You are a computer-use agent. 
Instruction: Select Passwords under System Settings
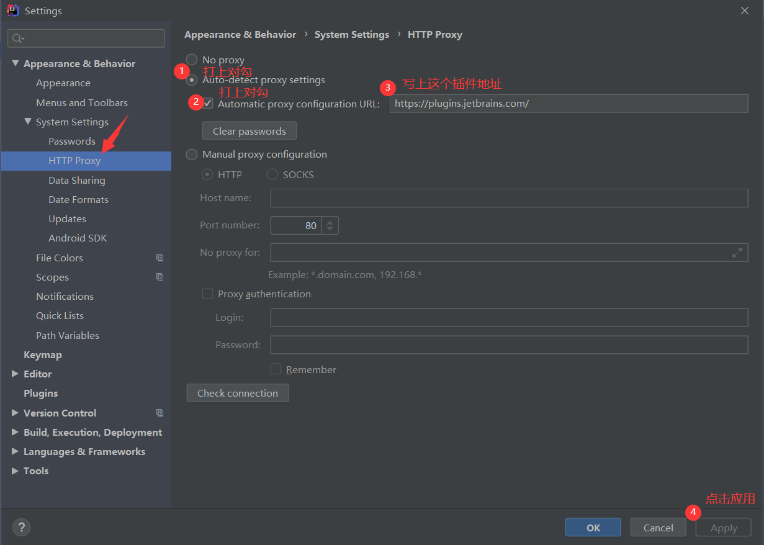(x=72, y=141)
